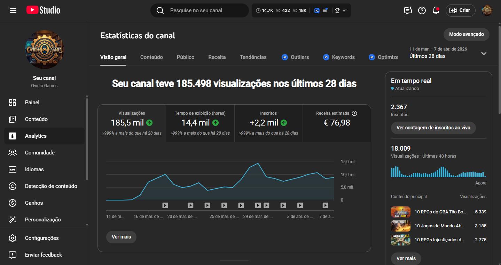Viewport: 501px width, 265px height.
Task: Click the search magnifier icon
Action: pyautogui.click(x=160, y=10)
